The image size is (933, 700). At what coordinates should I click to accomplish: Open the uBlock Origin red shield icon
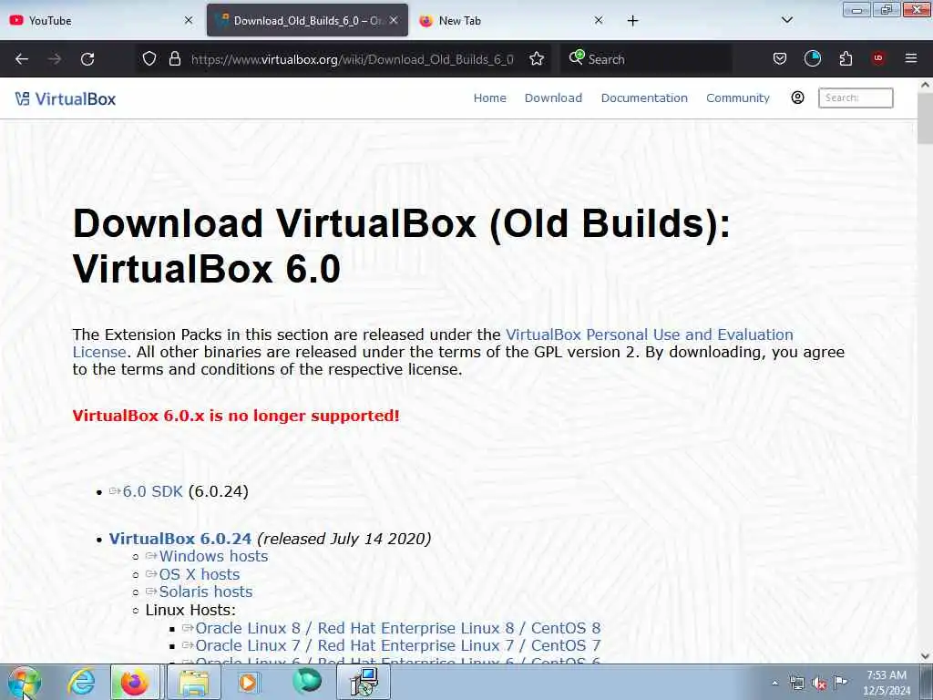[878, 58]
